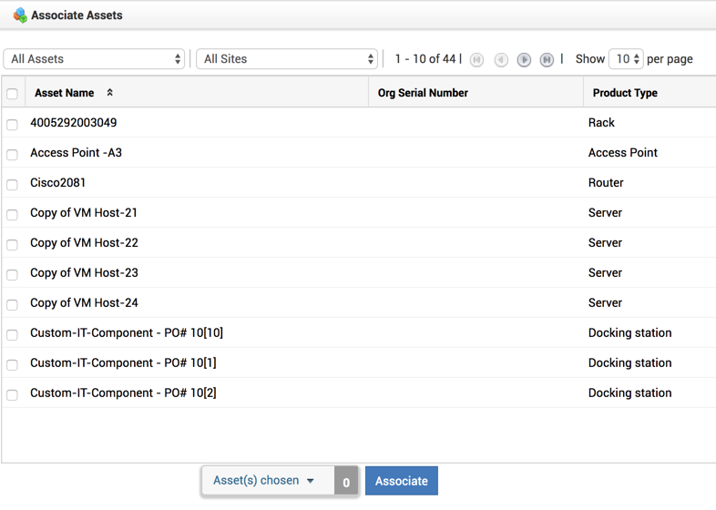Go to next page of assets
Image resolution: width=716 pixels, height=510 pixels.
(x=524, y=59)
